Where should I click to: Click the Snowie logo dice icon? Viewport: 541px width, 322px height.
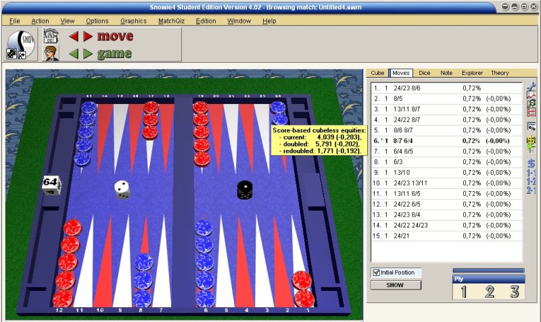tap(21, 45)
